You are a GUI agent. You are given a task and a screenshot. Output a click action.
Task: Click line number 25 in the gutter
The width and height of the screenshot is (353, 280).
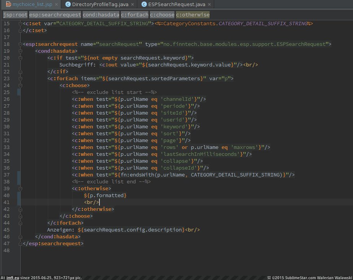pos(7,92)
